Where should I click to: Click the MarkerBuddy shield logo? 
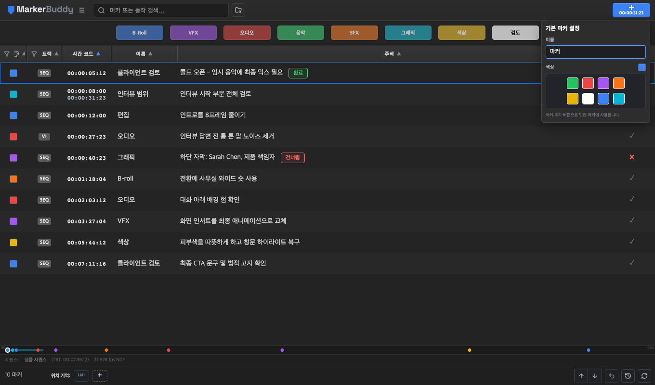11,10
